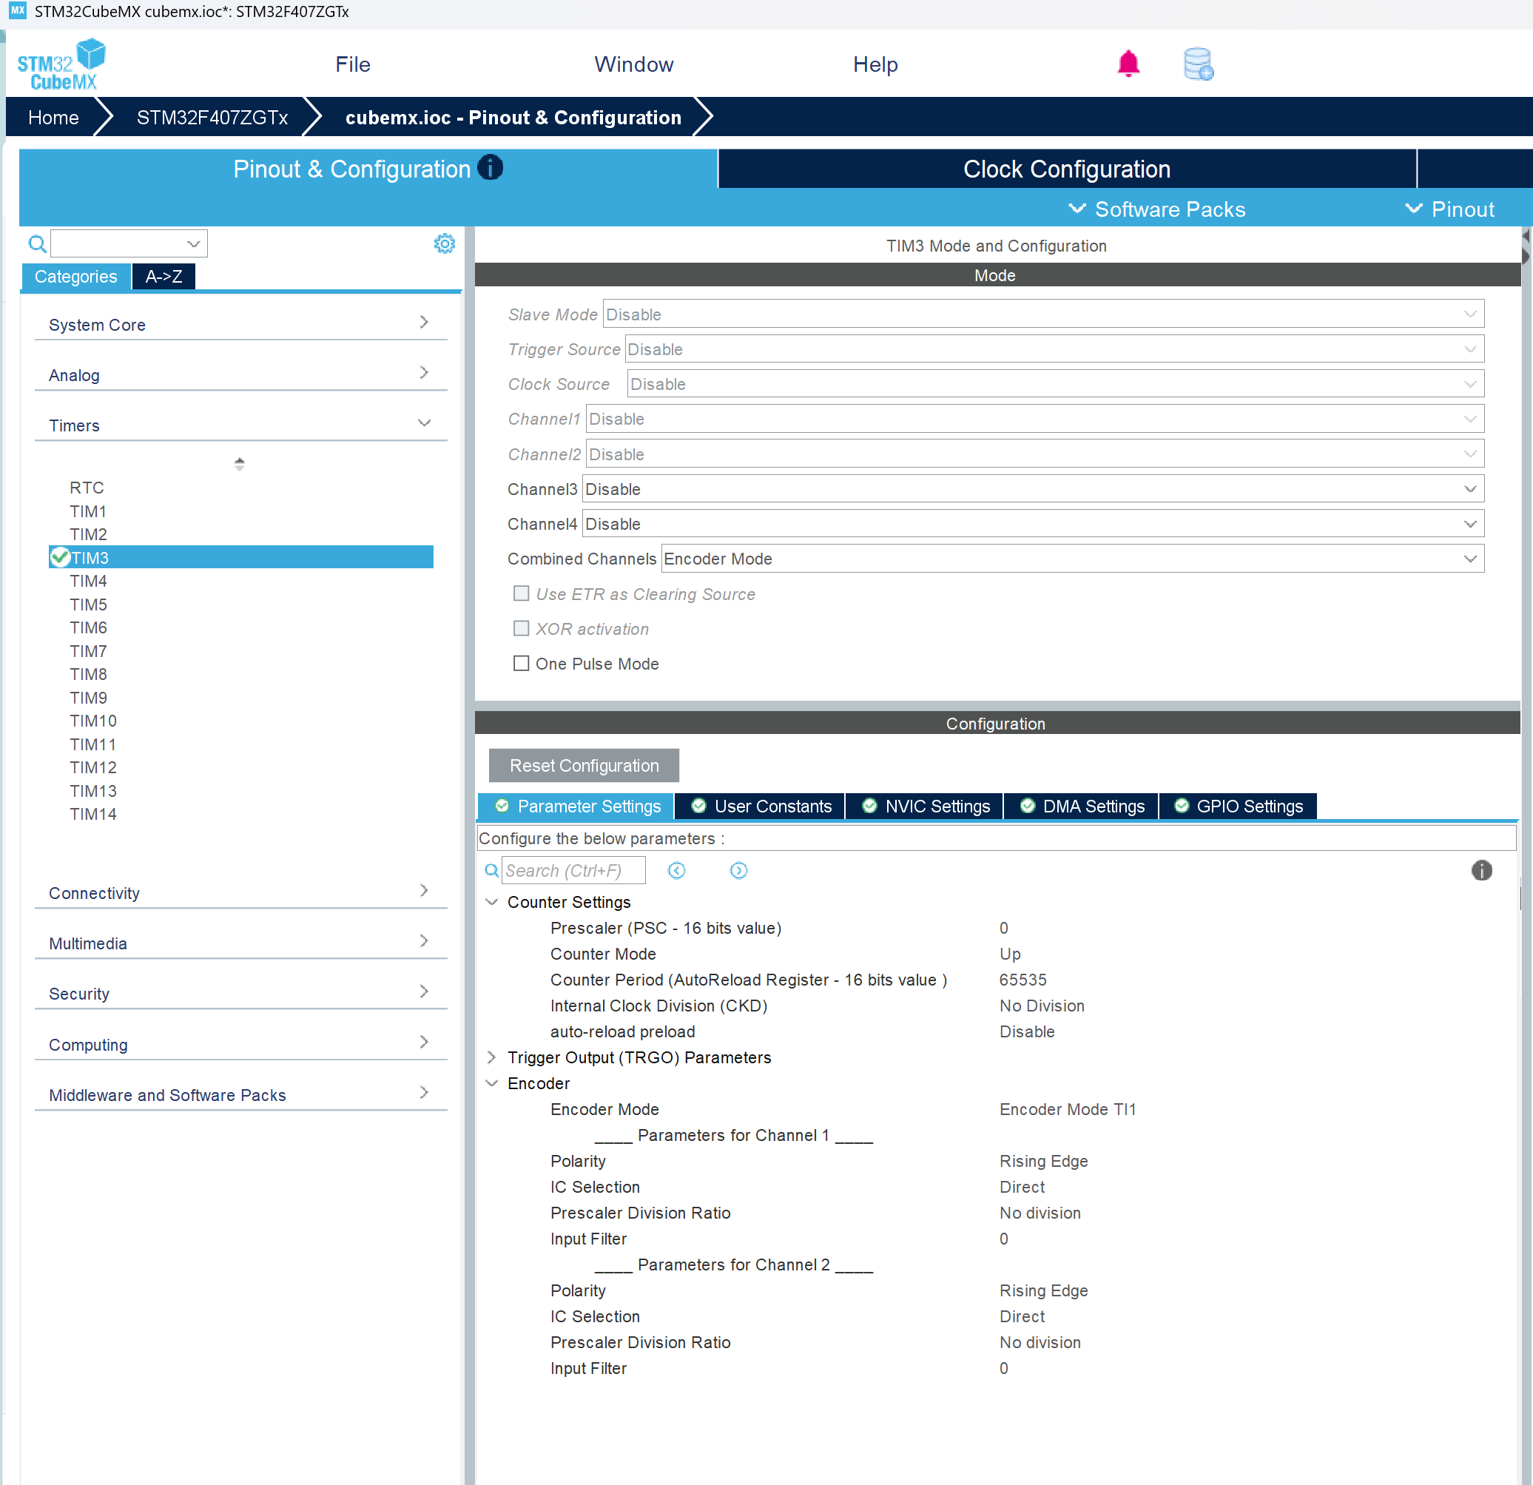
Task: Click the info icon beside Pinout & Configuration
Action: point(491,168)
